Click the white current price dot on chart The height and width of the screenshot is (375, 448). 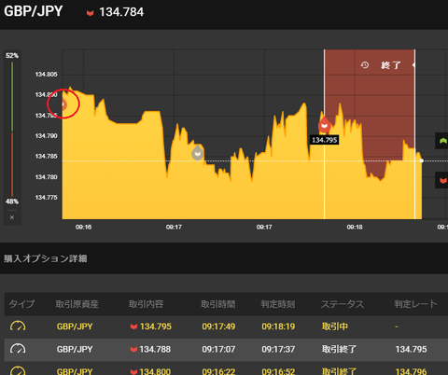click(x=422, y=160)
